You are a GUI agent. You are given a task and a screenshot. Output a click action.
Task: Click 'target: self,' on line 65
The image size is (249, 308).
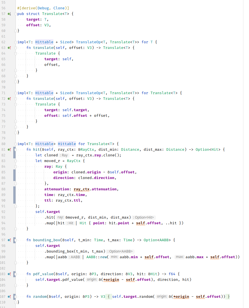[59, 59]
